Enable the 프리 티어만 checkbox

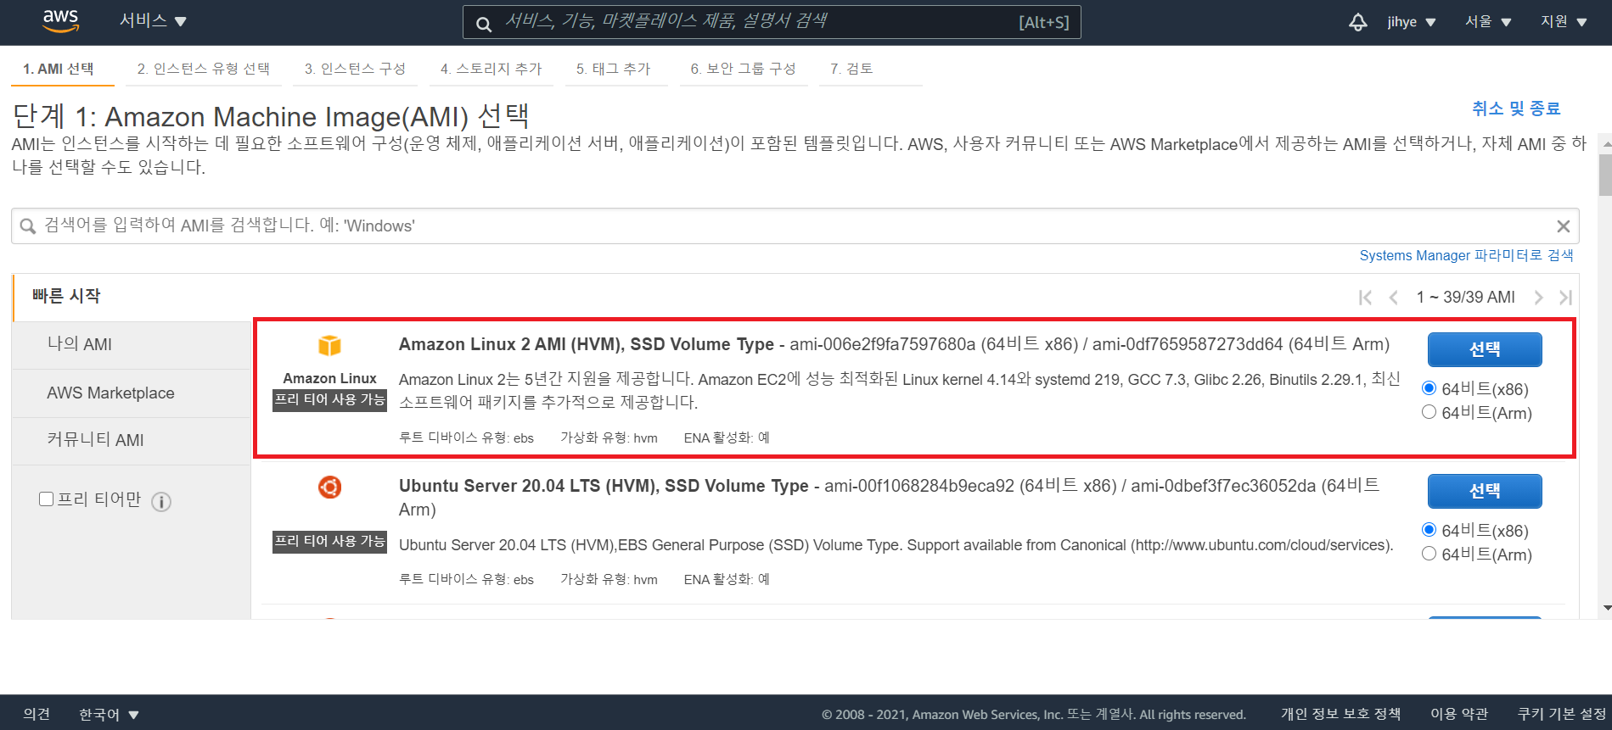(x=47, y=499)
